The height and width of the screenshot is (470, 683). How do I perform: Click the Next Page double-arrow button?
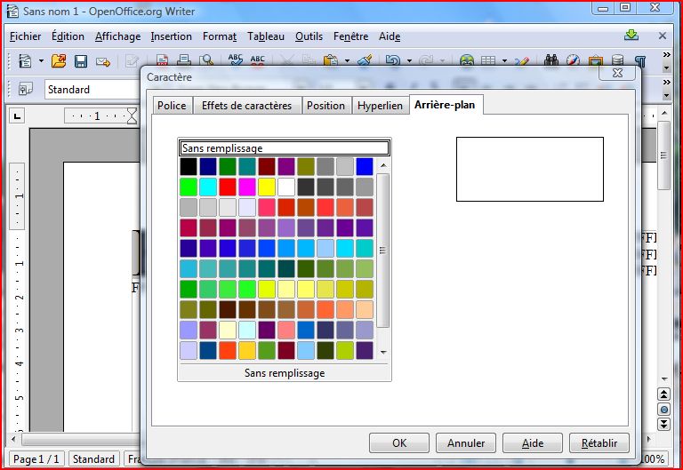pyautogui.click(x=663, y=424)
